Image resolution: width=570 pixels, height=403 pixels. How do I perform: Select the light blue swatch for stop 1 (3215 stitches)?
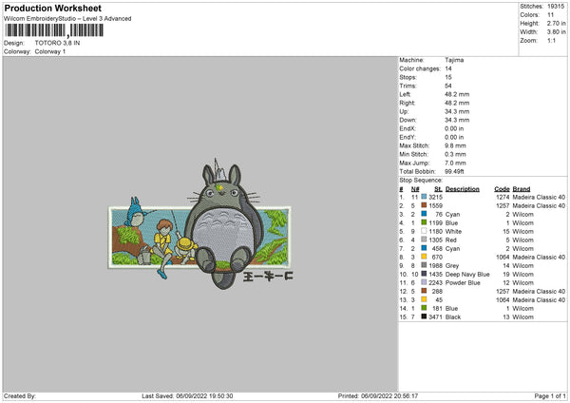[x=424, y=197]
